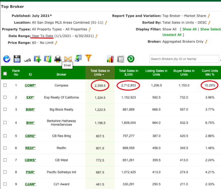This screenshot has height=189, width=221.
Task: Edit the Broker setting pencil icon
Action: pyautogui.click(x=206, y=42)
